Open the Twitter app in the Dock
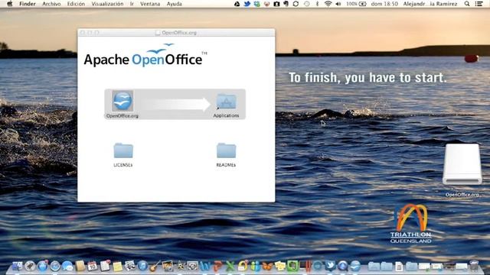The height and width of the screenshot is (275, 490). [x=330, y=265]
